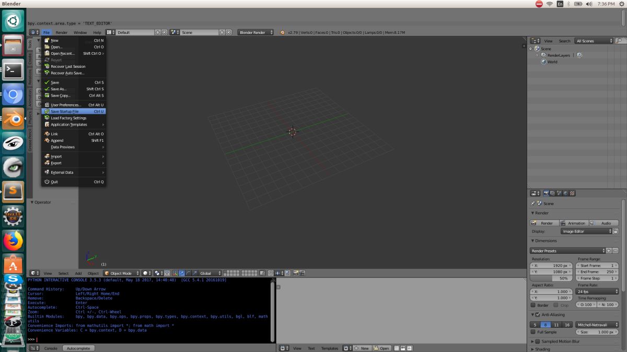627x352 pixels.
Task: Click the resolution percentage 50% slider
Action: pyautogui.click(x=552, y=278)
